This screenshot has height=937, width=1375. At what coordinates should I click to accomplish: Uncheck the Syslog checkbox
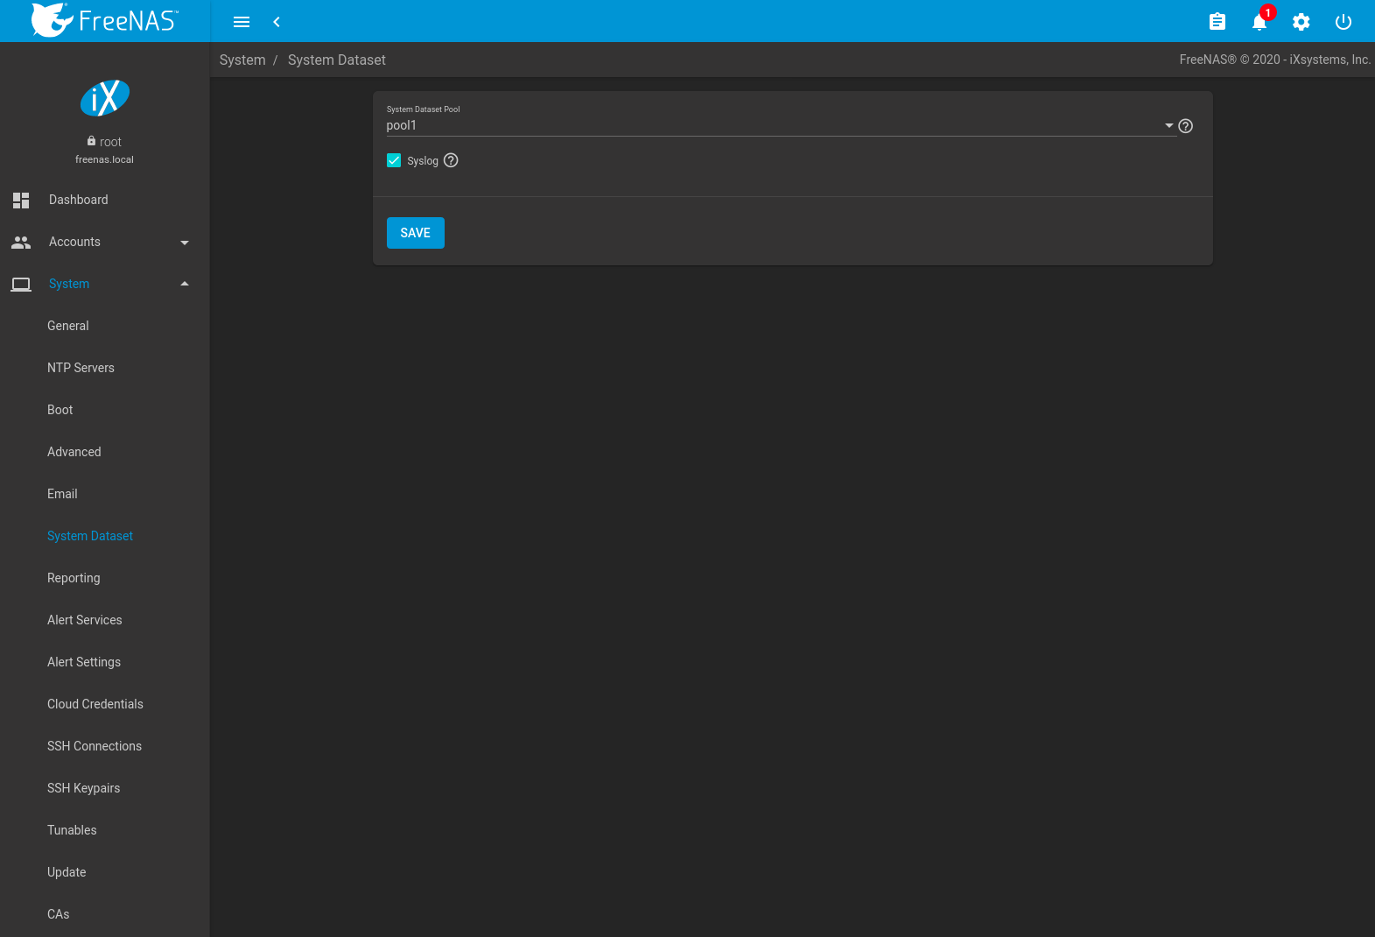point(394,160)
